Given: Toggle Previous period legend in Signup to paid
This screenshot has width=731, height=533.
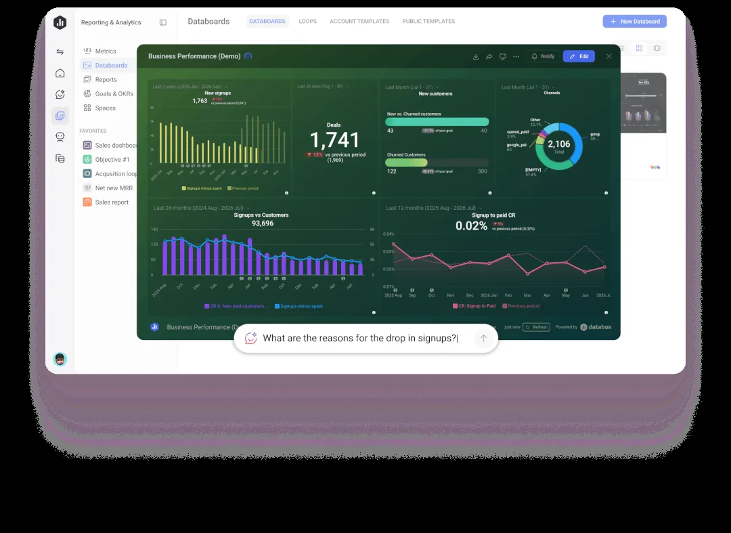Looking at the screenshot, I should [x=520, y=306].
